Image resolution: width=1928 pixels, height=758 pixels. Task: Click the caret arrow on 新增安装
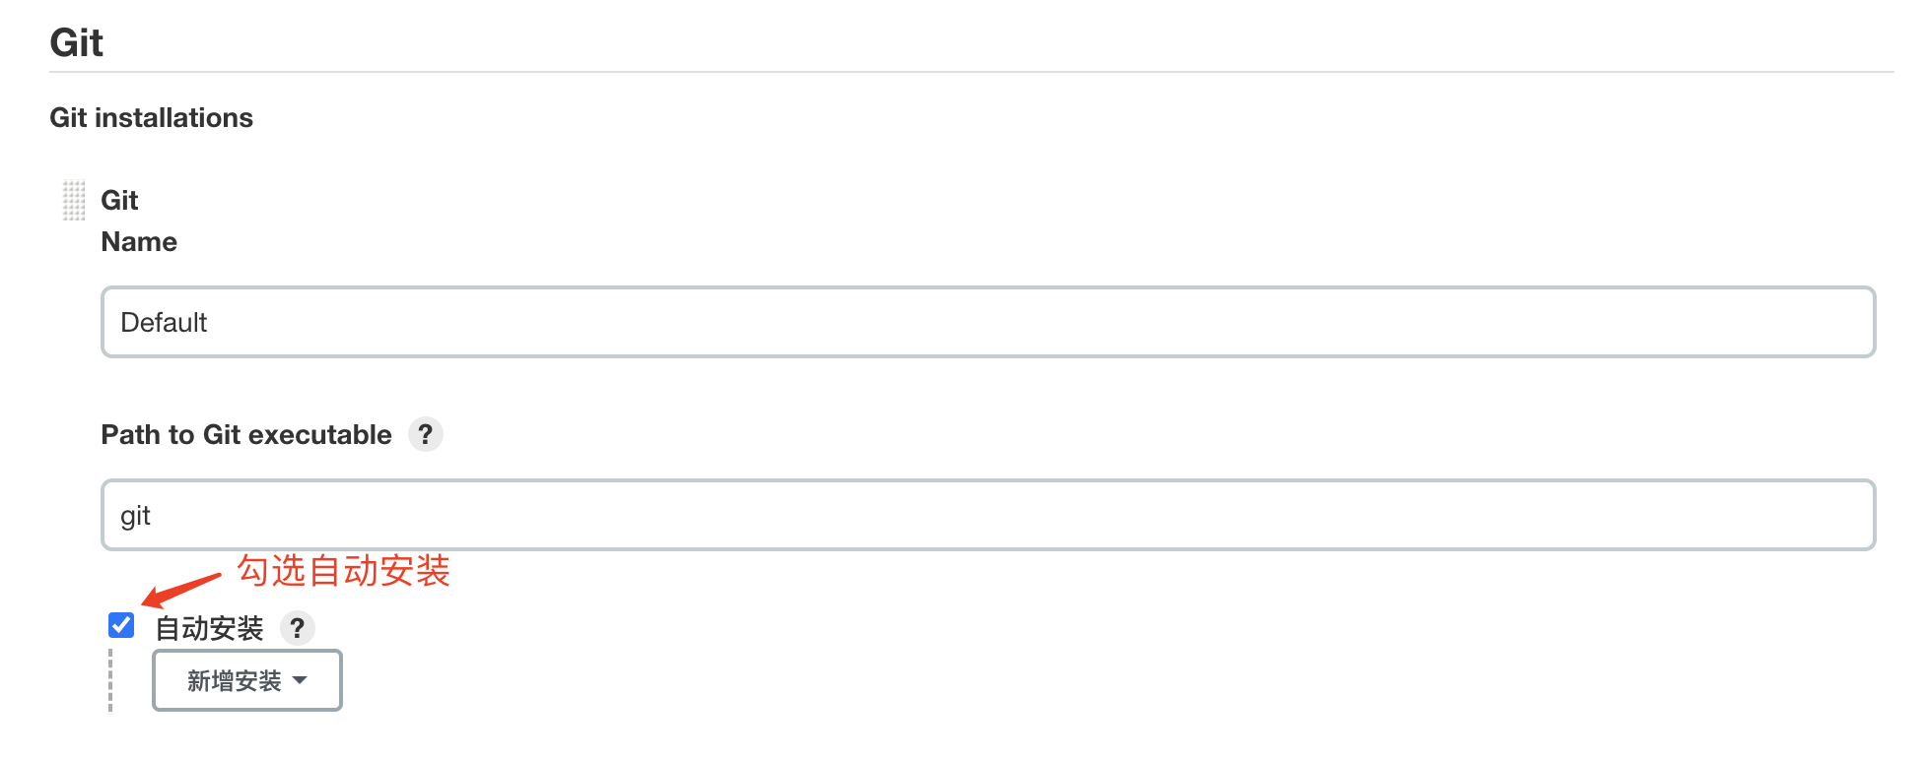pyautogui.click(x=301, y=680)
